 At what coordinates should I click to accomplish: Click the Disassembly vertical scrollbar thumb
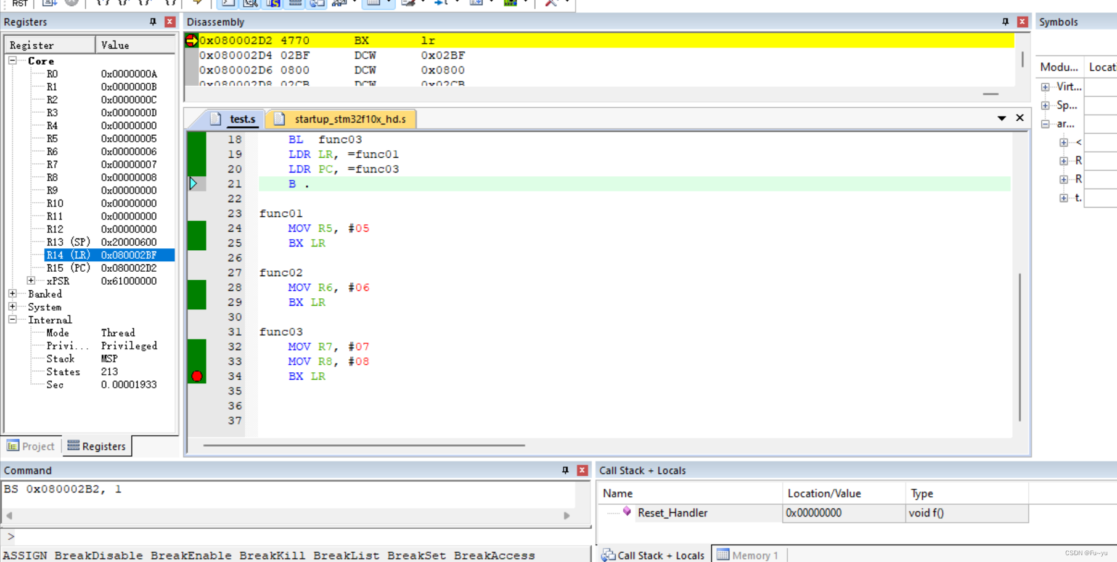click(1023, 59)
